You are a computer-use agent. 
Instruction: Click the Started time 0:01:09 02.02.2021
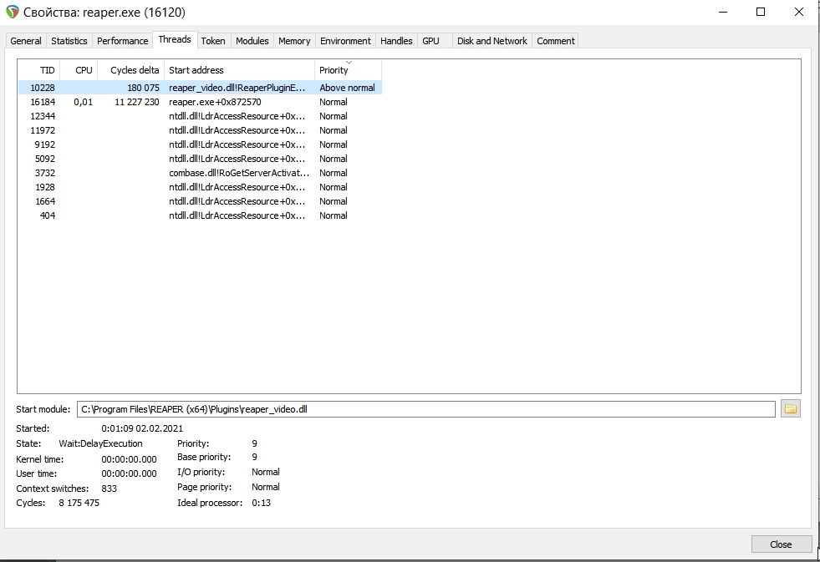(142, 428)
